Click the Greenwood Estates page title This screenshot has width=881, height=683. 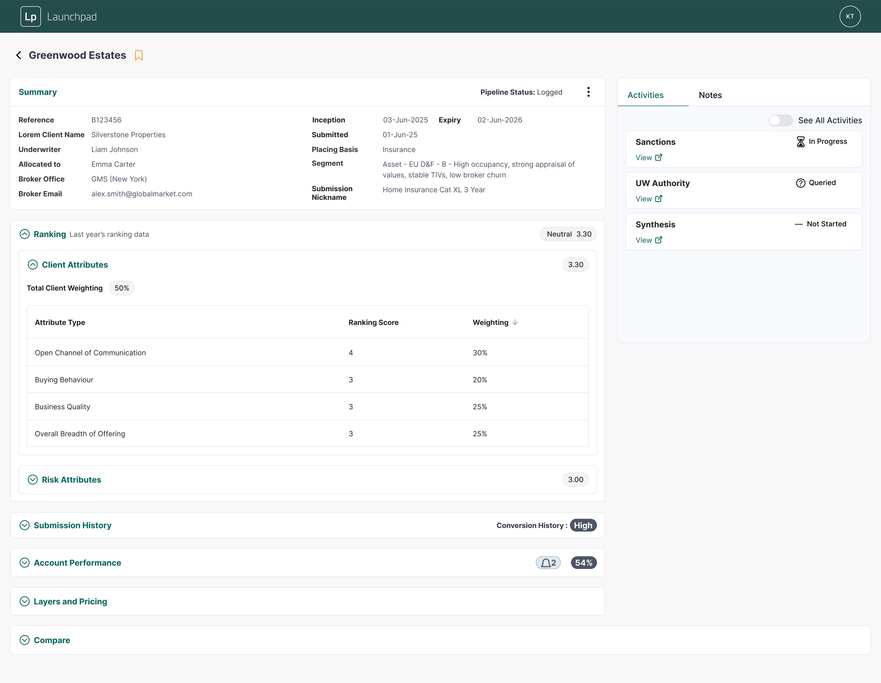(x=78, y=55)
